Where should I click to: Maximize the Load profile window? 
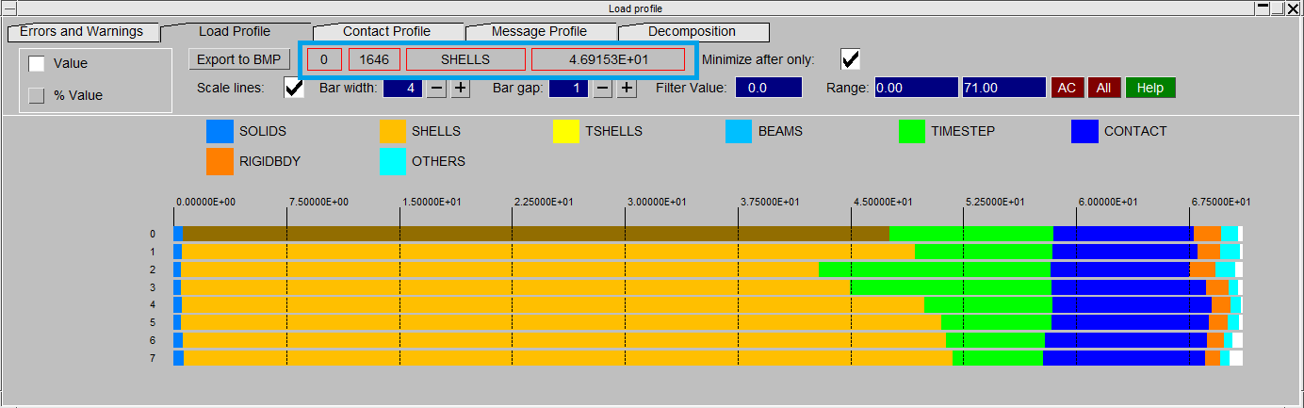click(x=1277, y=8)
